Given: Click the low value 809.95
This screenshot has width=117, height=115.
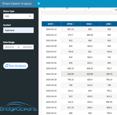Looking at the screenshot, I should point(109,102).
